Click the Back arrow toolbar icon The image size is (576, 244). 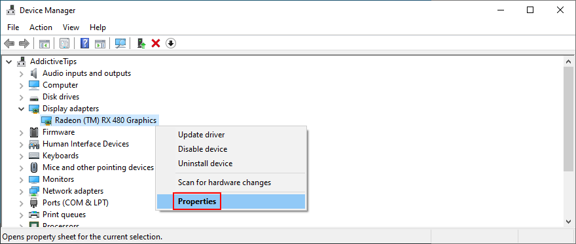9,44
